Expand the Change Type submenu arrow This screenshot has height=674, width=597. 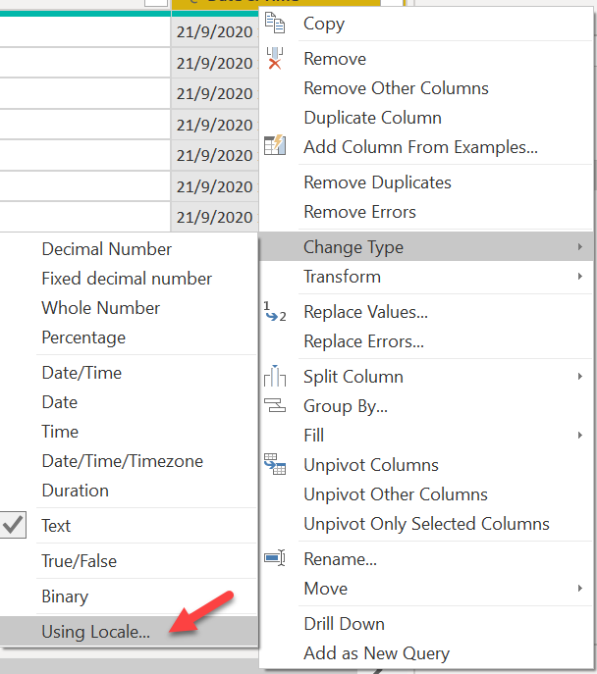pyautogui.click(x=579, y=246)
